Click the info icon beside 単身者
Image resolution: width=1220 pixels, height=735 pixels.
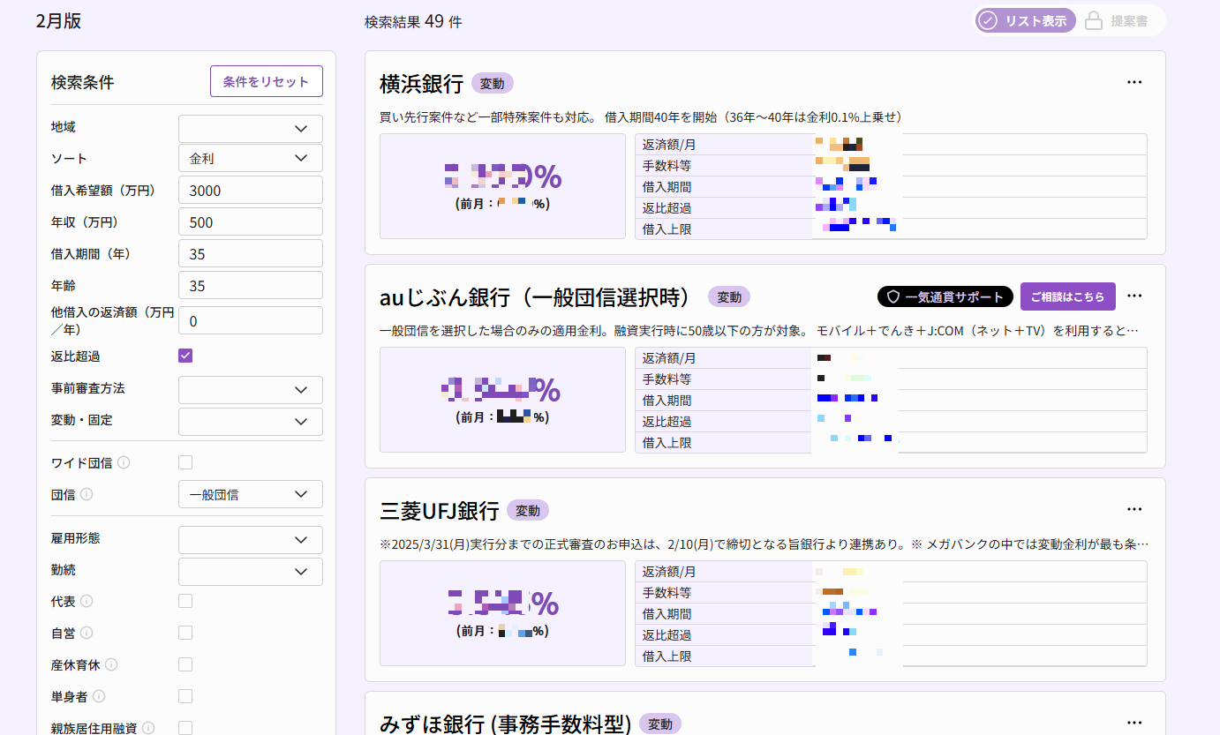click(x=99, y=696)
